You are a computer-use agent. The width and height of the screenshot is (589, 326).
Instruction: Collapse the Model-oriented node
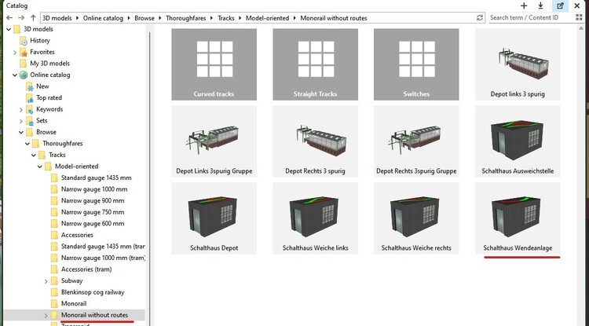[x=40, y=167]
